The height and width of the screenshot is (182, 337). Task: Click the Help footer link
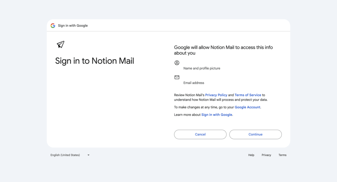(x=251, y=155)
